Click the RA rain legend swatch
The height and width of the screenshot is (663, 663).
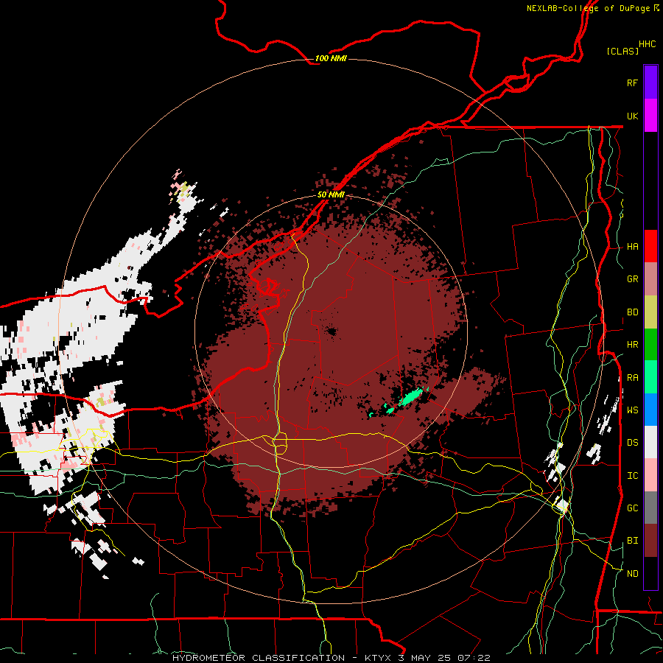pos(650,377)
